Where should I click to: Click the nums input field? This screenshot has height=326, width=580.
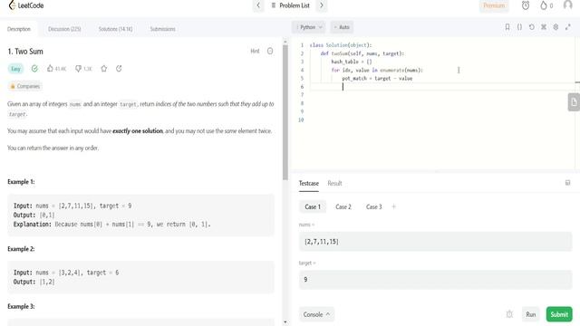click(435, 242)
